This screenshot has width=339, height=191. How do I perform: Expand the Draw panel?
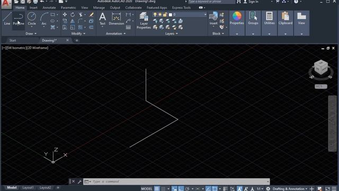coord(31,33)
